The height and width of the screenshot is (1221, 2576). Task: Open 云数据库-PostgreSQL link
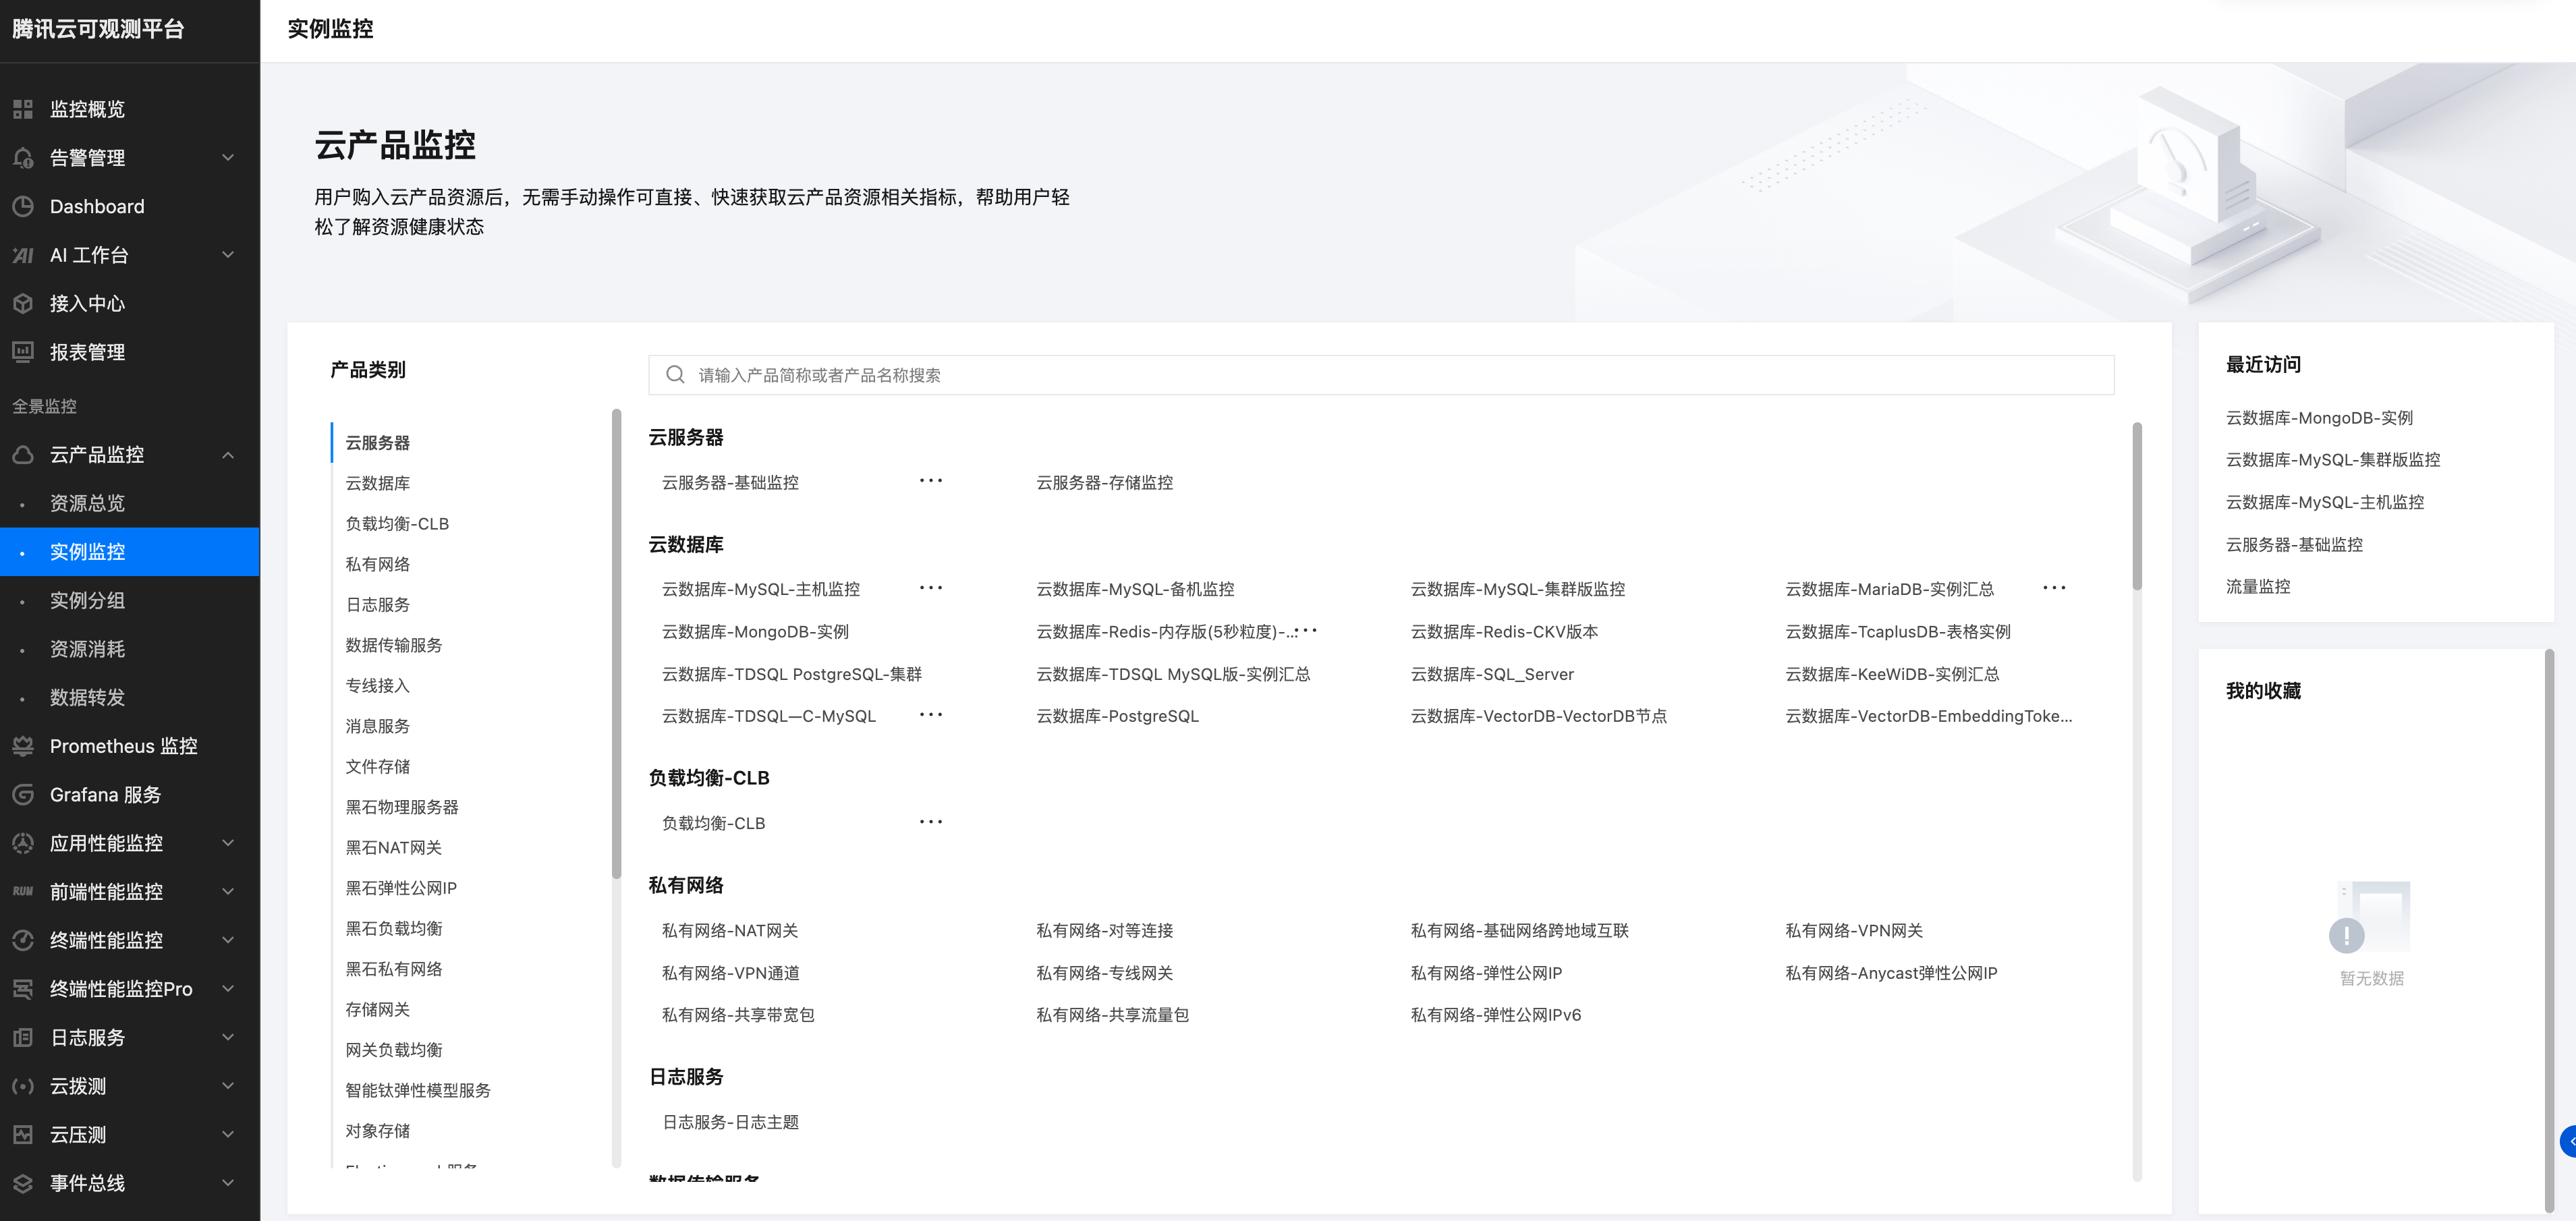pos(1117,716)
